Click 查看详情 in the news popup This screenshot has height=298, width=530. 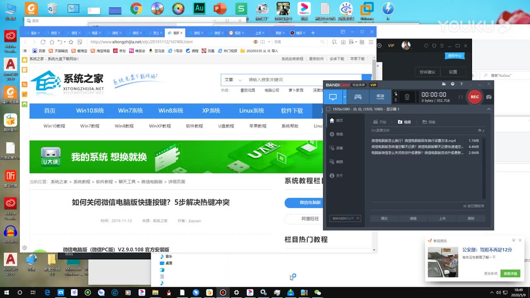click(510, 274)
